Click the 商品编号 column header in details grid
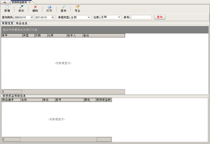This screenshot has height=144, width=210. pyautogui.click(x=10, y=100)
